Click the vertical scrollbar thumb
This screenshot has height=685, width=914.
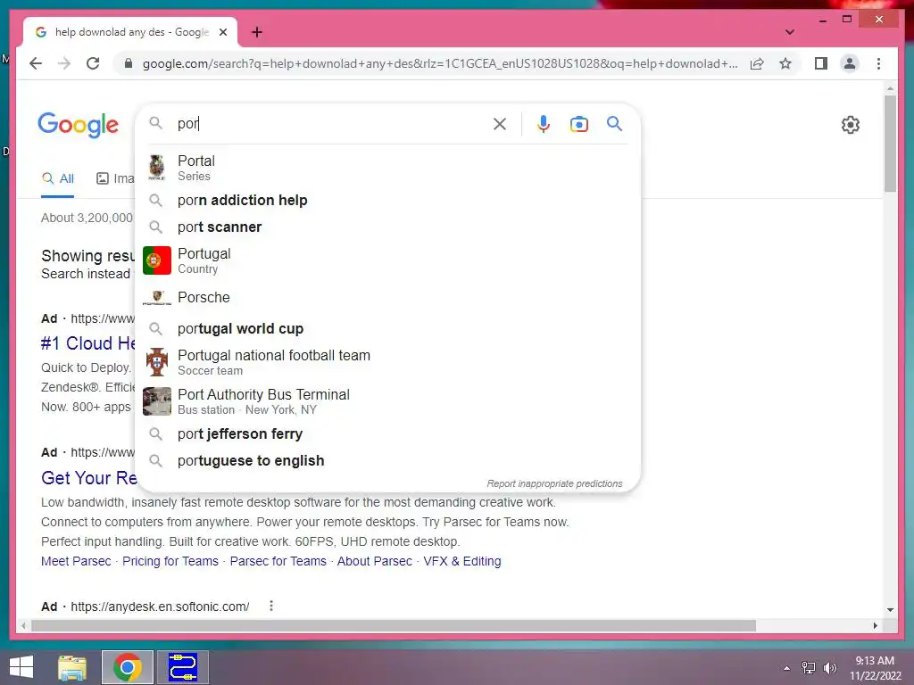point(890,144)
